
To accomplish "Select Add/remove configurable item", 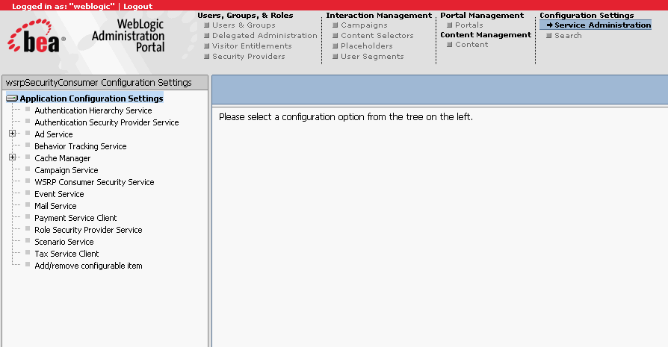I will 88,266.
